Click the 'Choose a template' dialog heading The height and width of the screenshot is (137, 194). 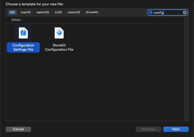35,4
